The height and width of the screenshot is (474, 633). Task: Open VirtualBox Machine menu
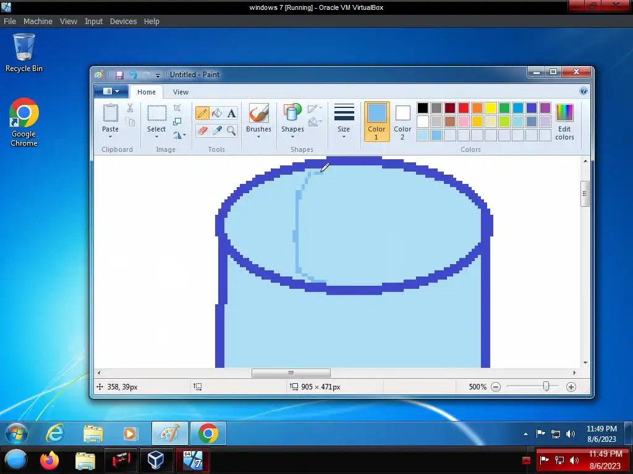point(38,22)
